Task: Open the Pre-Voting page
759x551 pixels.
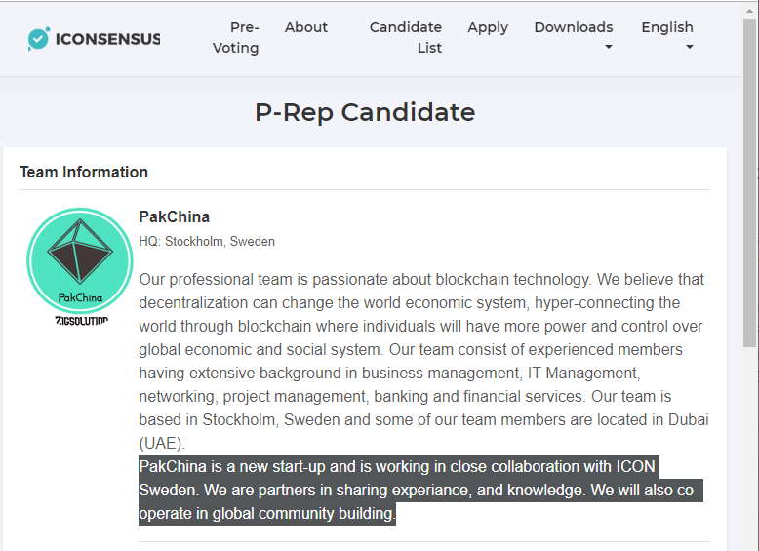Action: tap(236, 37)
